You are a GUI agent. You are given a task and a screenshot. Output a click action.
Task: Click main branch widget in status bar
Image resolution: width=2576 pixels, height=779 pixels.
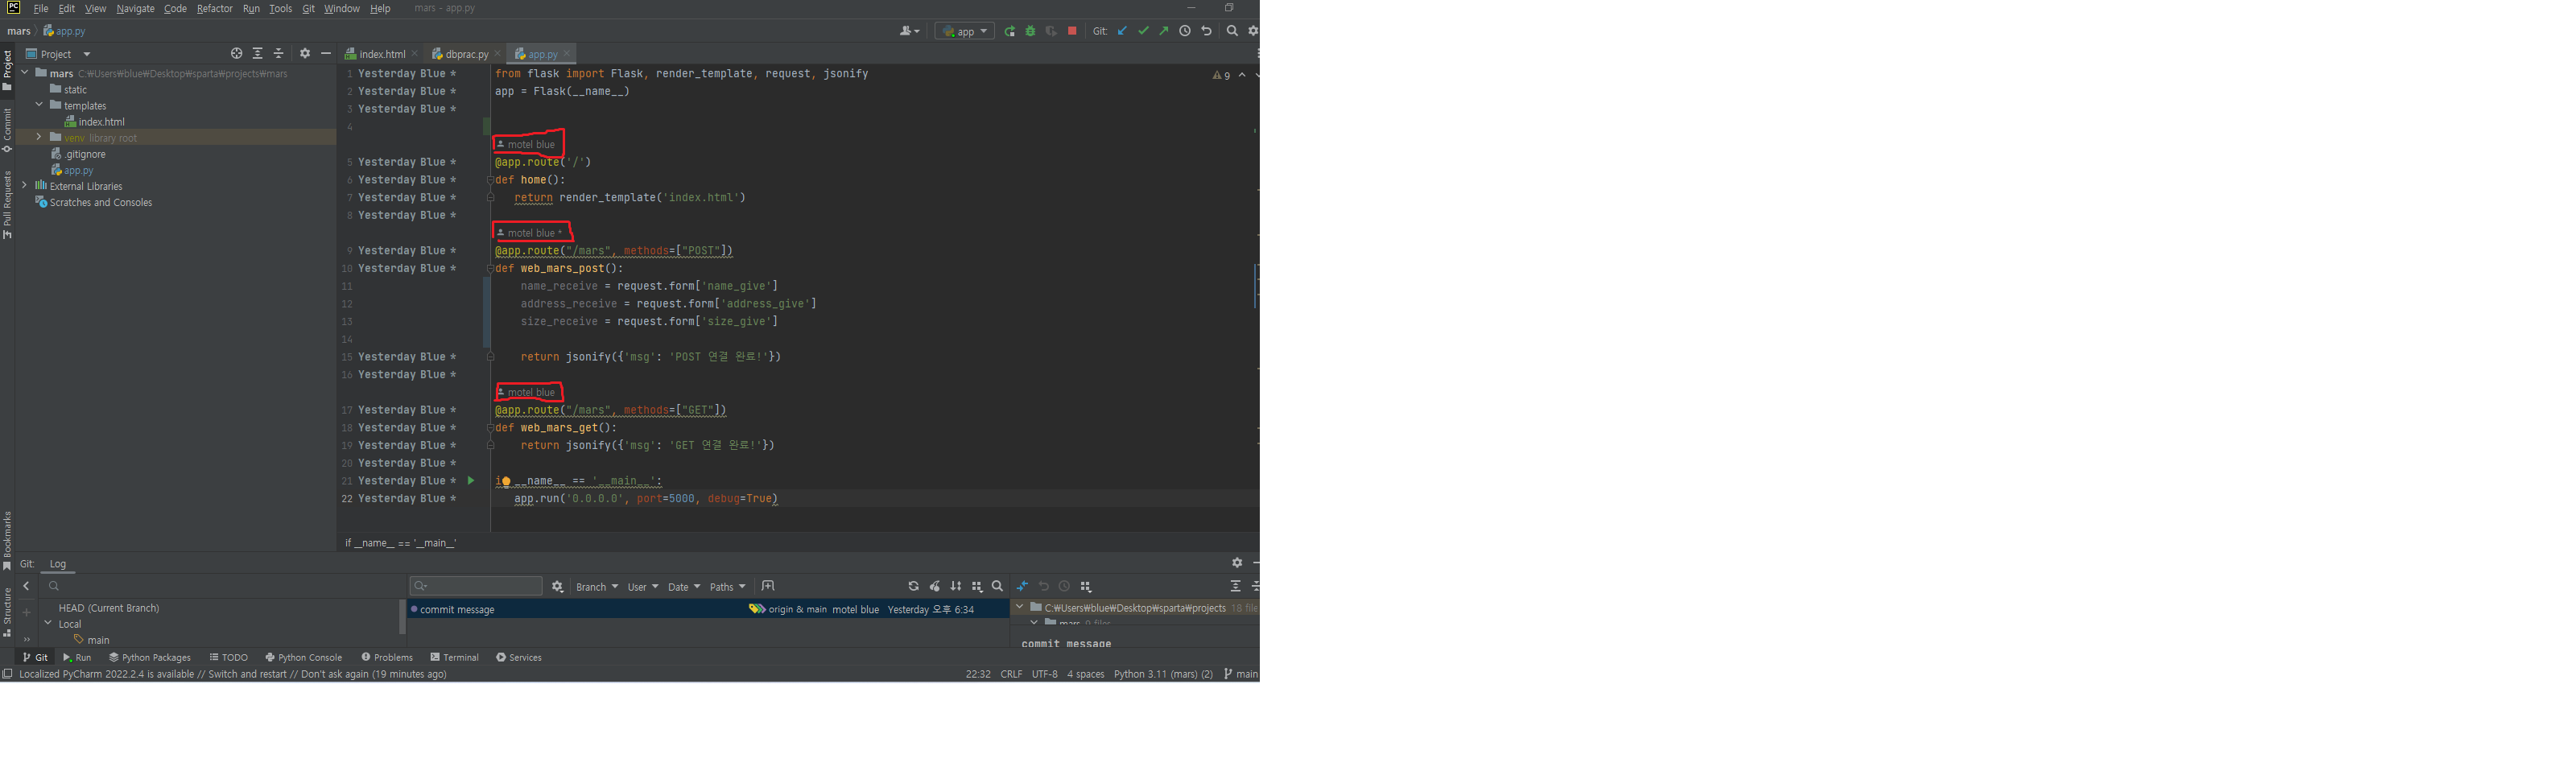(x=1241, y=674)
